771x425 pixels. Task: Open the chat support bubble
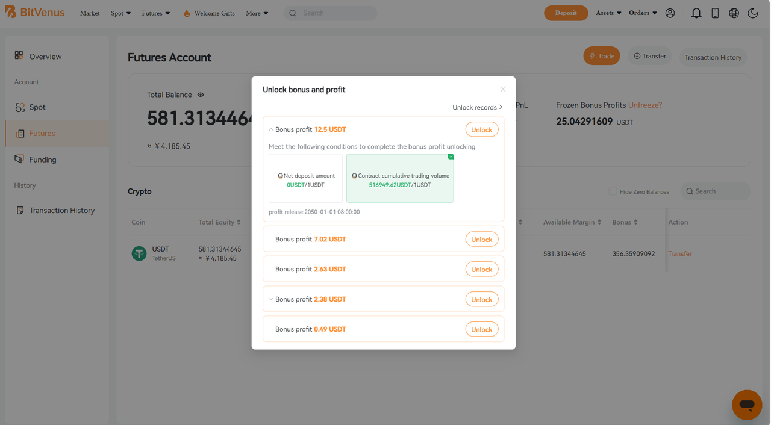point(747,405)
